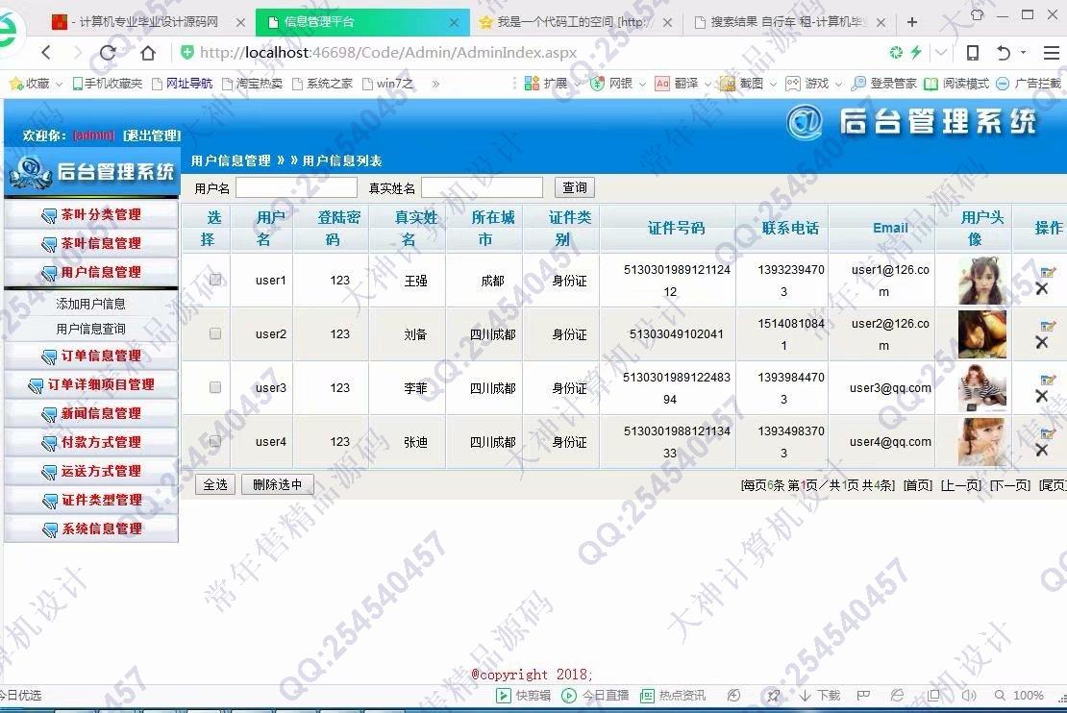Expand 茶叶分类管理 sidebar section

92,214
